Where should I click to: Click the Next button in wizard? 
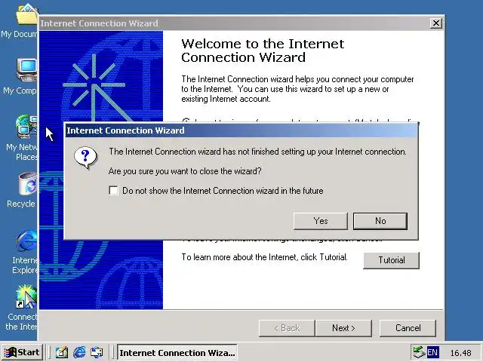(x=344, y=328)
